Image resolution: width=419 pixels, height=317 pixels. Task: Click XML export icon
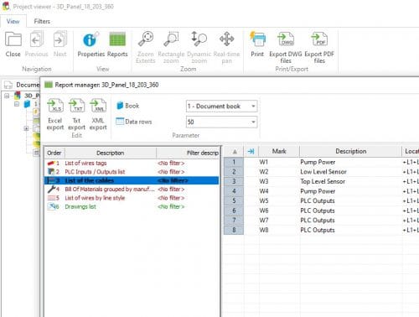[x=98, y=107]
